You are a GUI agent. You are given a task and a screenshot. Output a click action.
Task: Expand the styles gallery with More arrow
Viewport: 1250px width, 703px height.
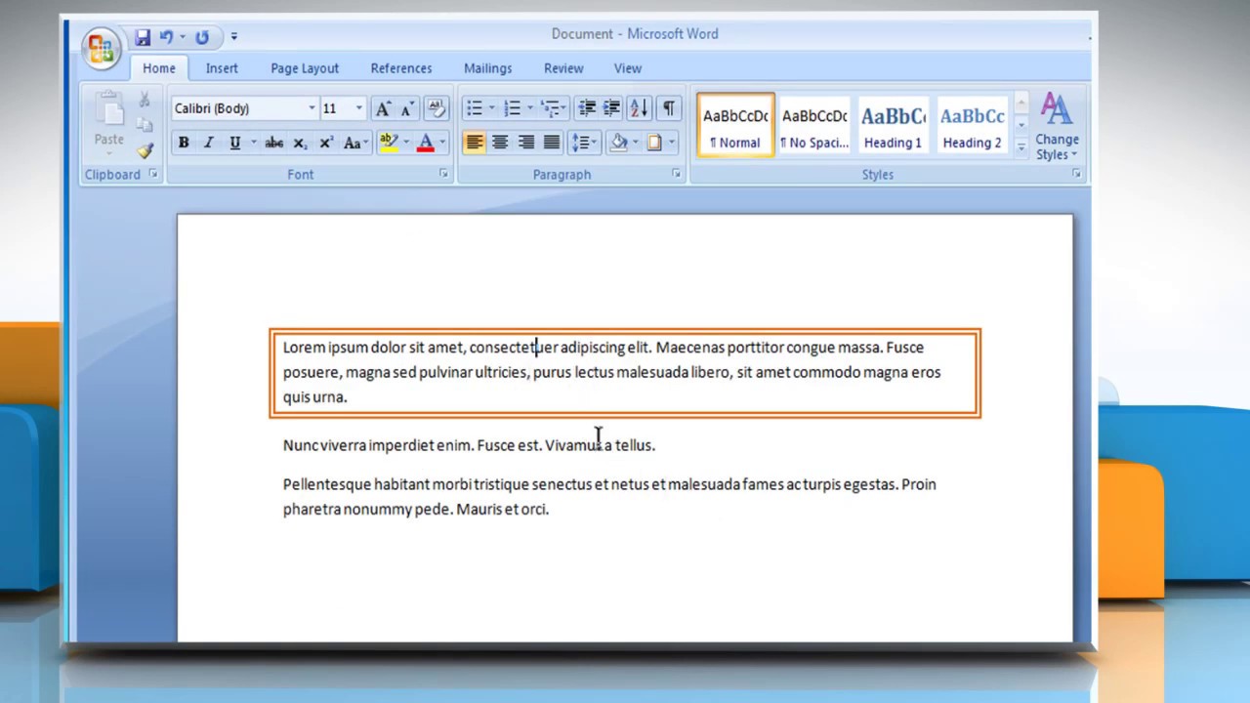(1021, 146)
